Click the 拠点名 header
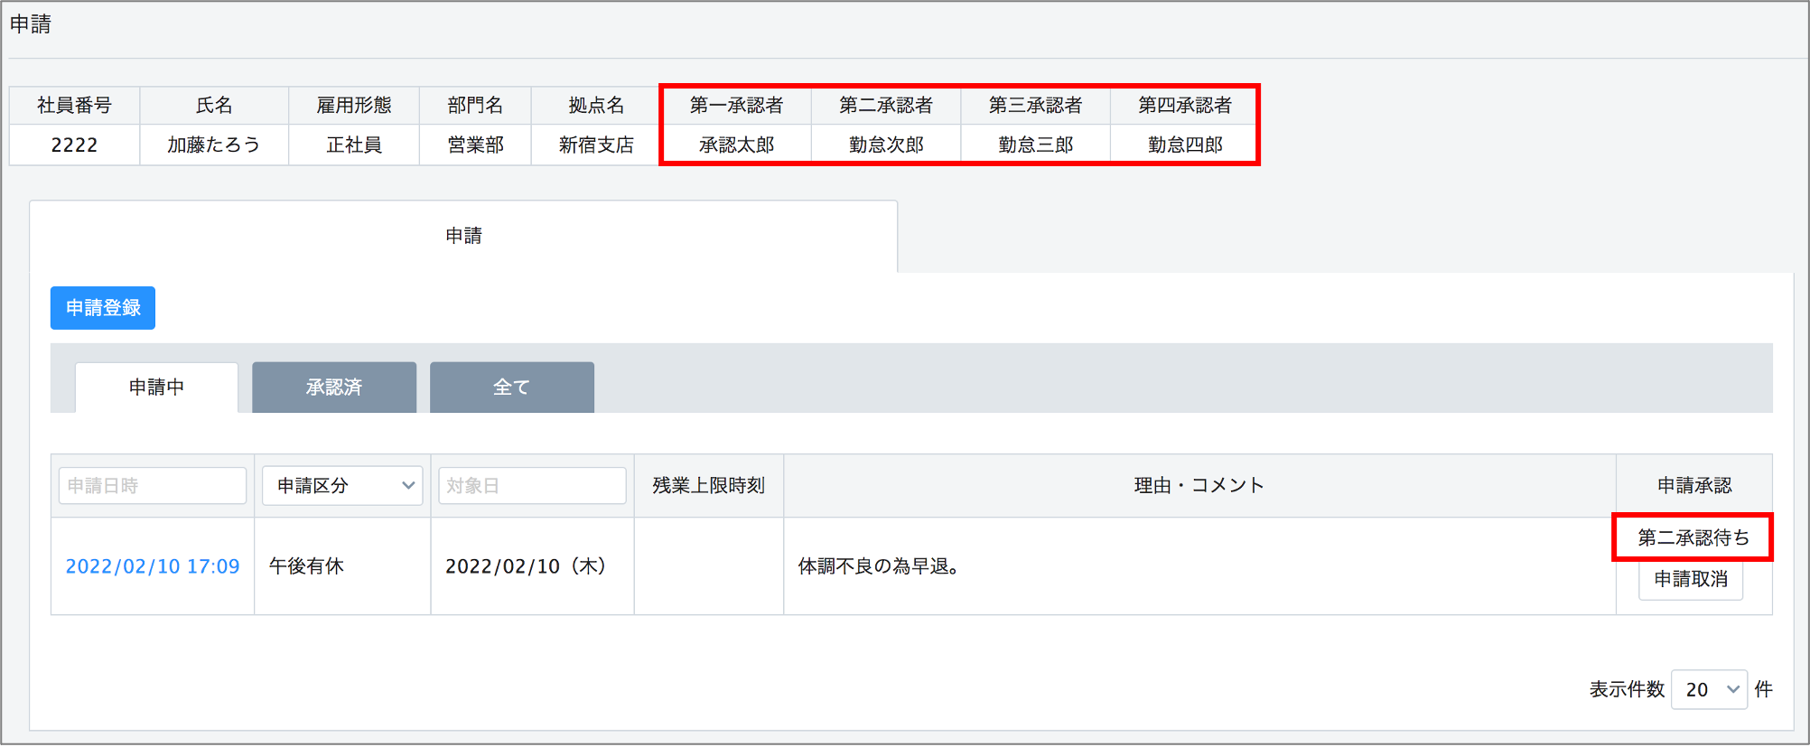 coord(596,106)
